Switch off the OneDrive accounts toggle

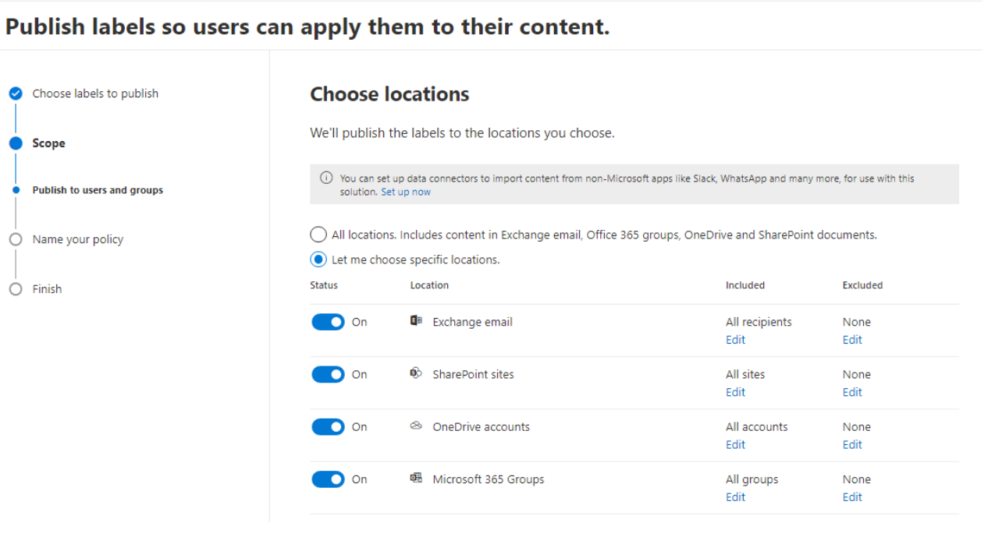tap(328, 427)
